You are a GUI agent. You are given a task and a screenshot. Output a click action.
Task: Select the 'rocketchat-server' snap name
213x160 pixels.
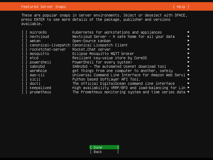48,49
